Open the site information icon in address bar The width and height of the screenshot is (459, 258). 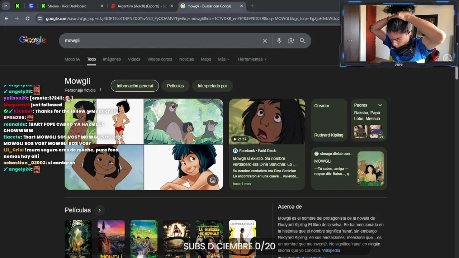(40, 18)
